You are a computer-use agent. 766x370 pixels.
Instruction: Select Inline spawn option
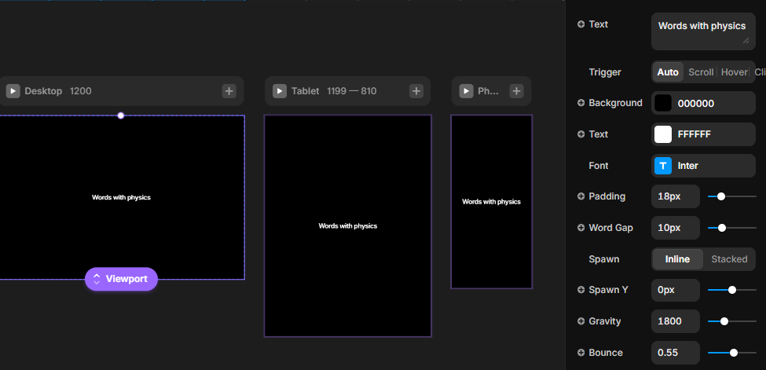click(x=678, y=259)
